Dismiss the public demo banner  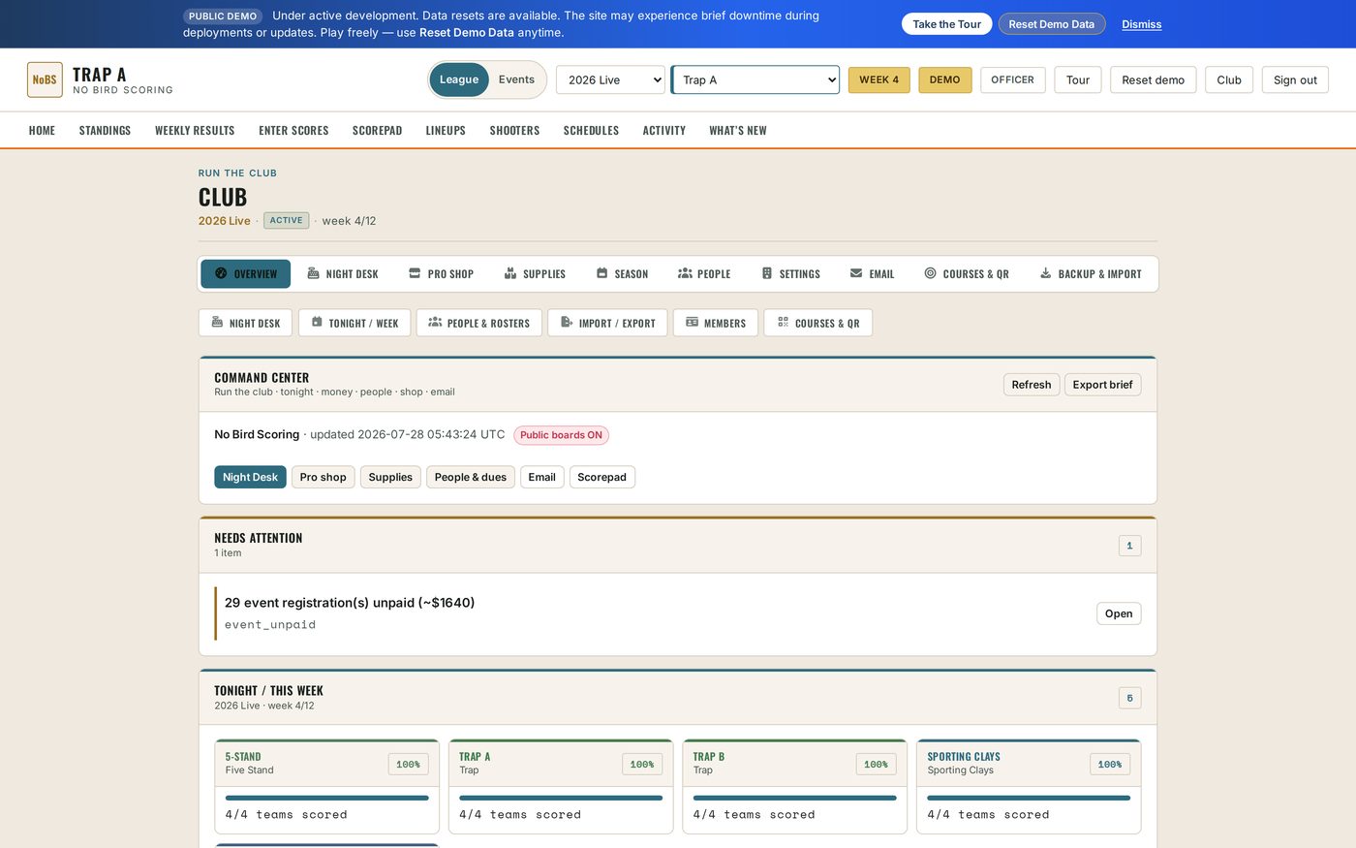[x=1142, y=24]
